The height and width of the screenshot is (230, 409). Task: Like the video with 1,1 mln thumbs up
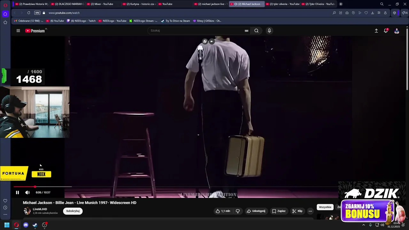click(x=223, y=211)
